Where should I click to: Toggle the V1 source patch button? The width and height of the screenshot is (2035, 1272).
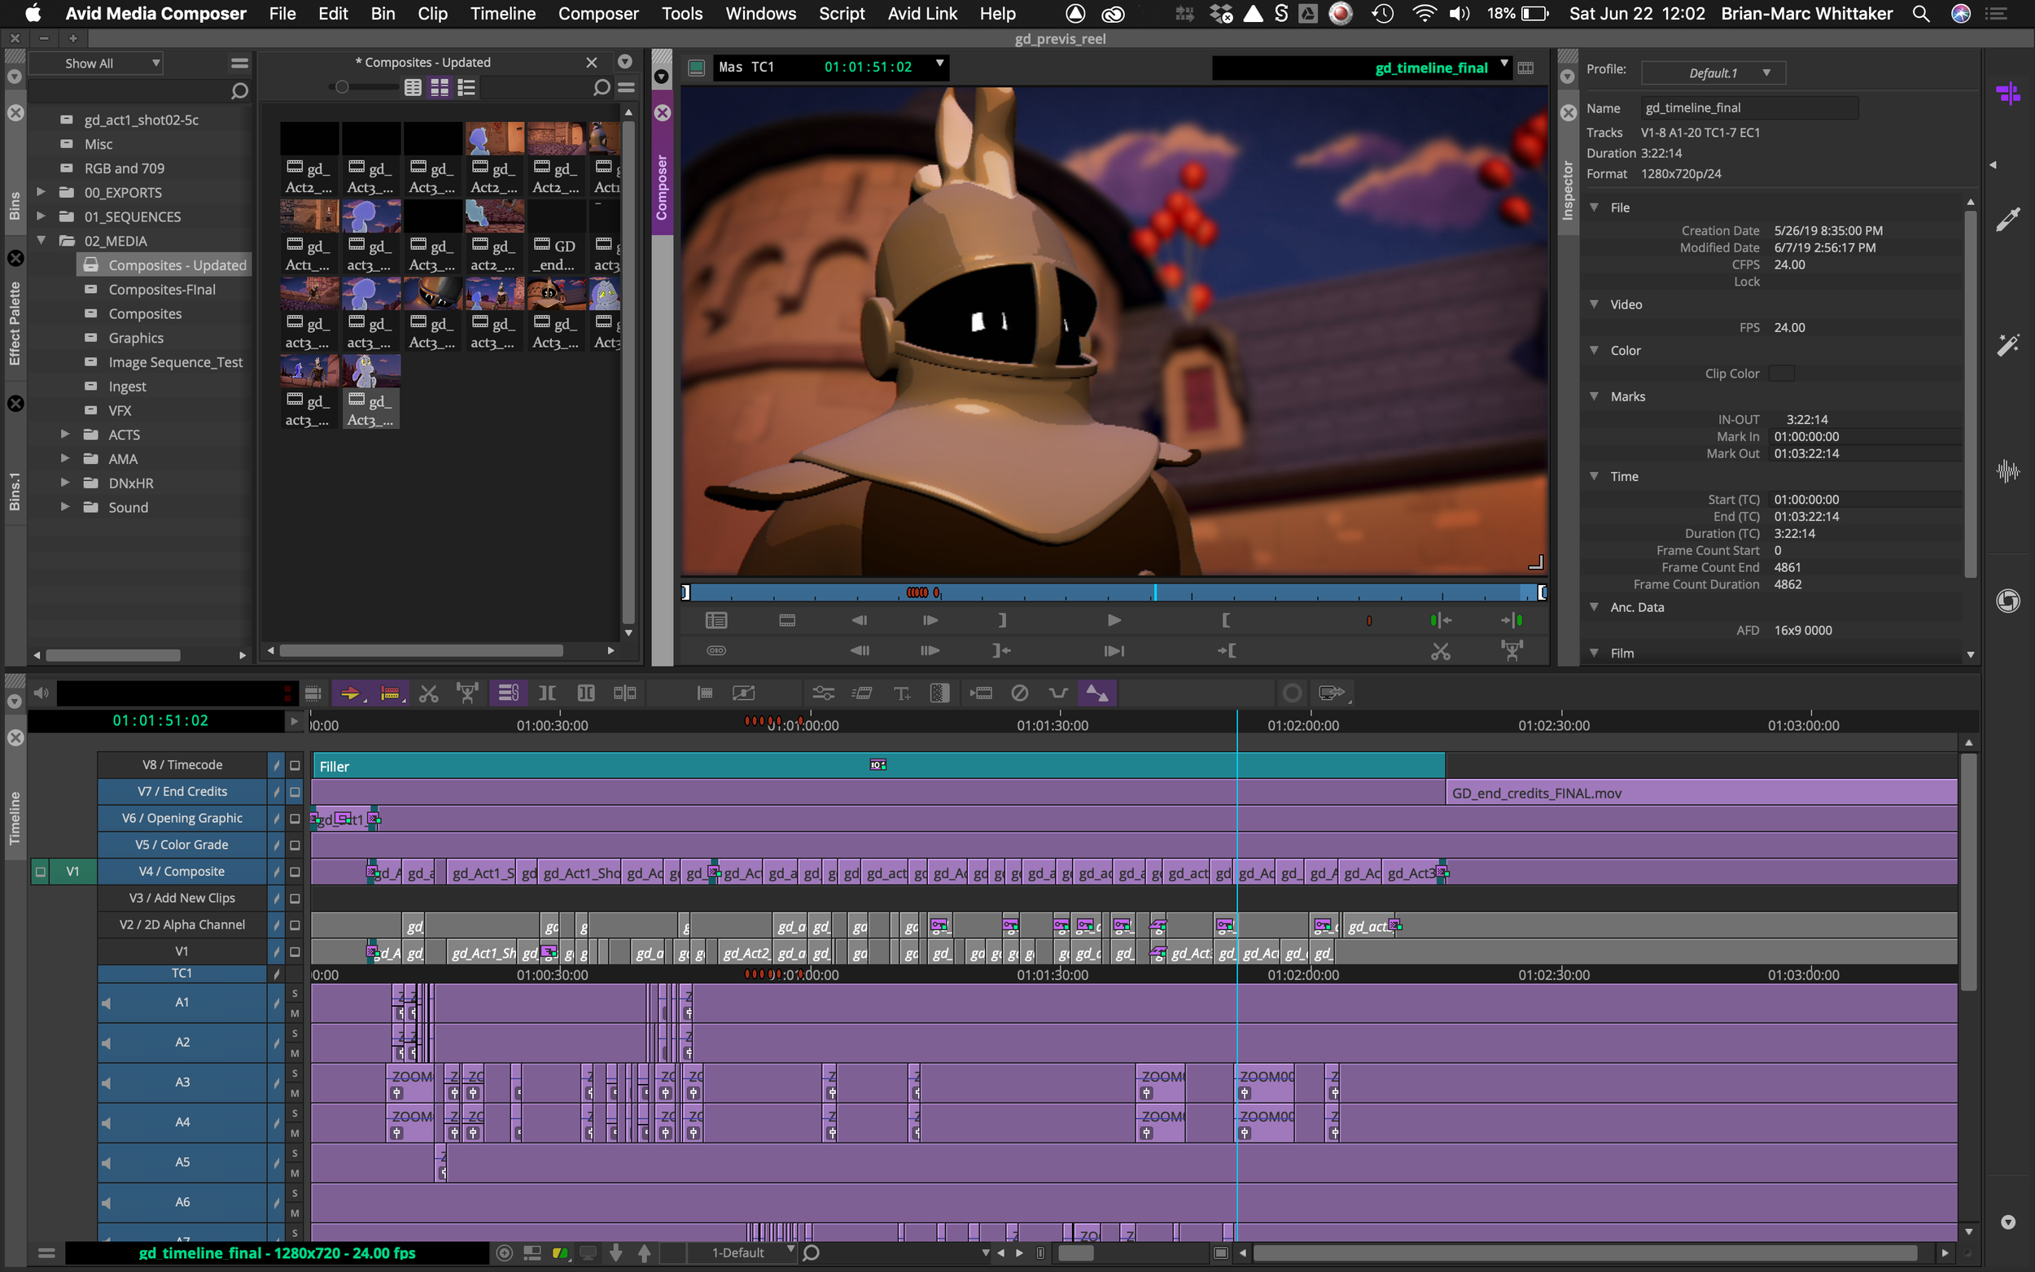pos(72,872)
